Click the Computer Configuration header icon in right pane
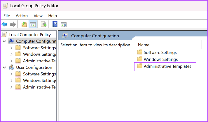Image resolution: width=208 pixels, height=122 pixels. click(x=65, y=36)
